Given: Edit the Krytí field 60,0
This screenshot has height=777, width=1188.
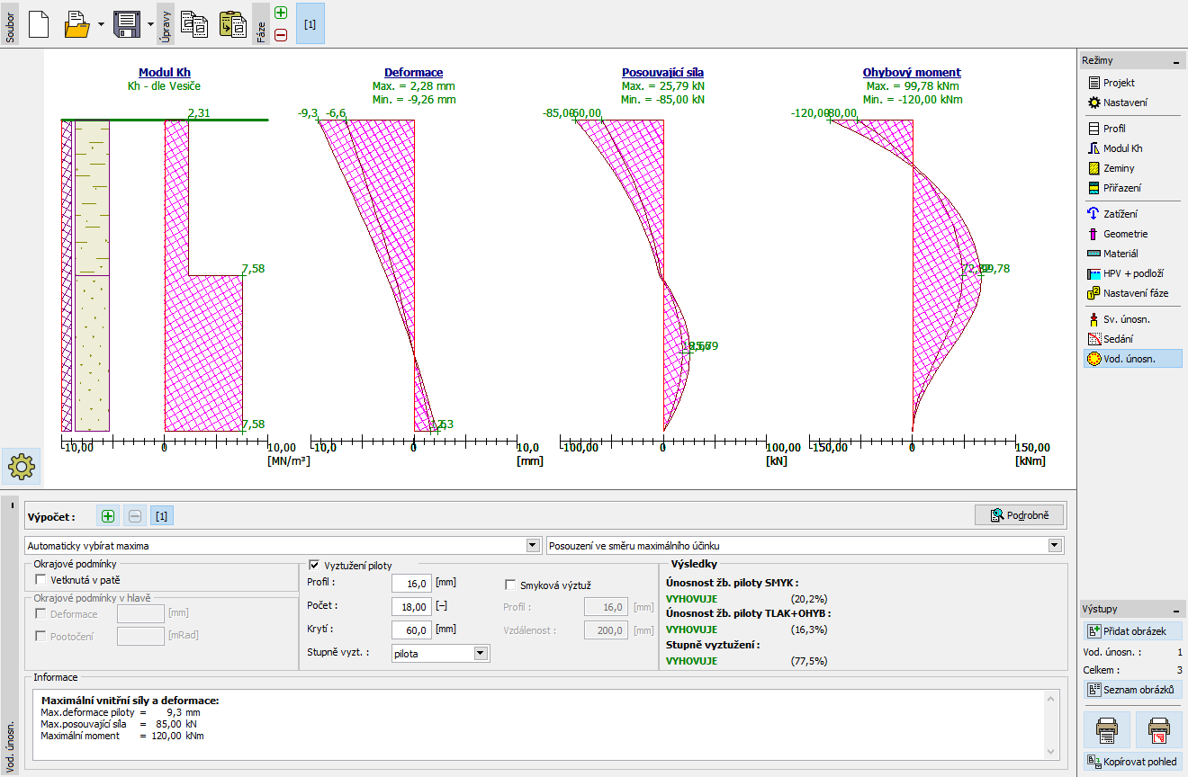Looking at the screenshot, I should [411, 630].
